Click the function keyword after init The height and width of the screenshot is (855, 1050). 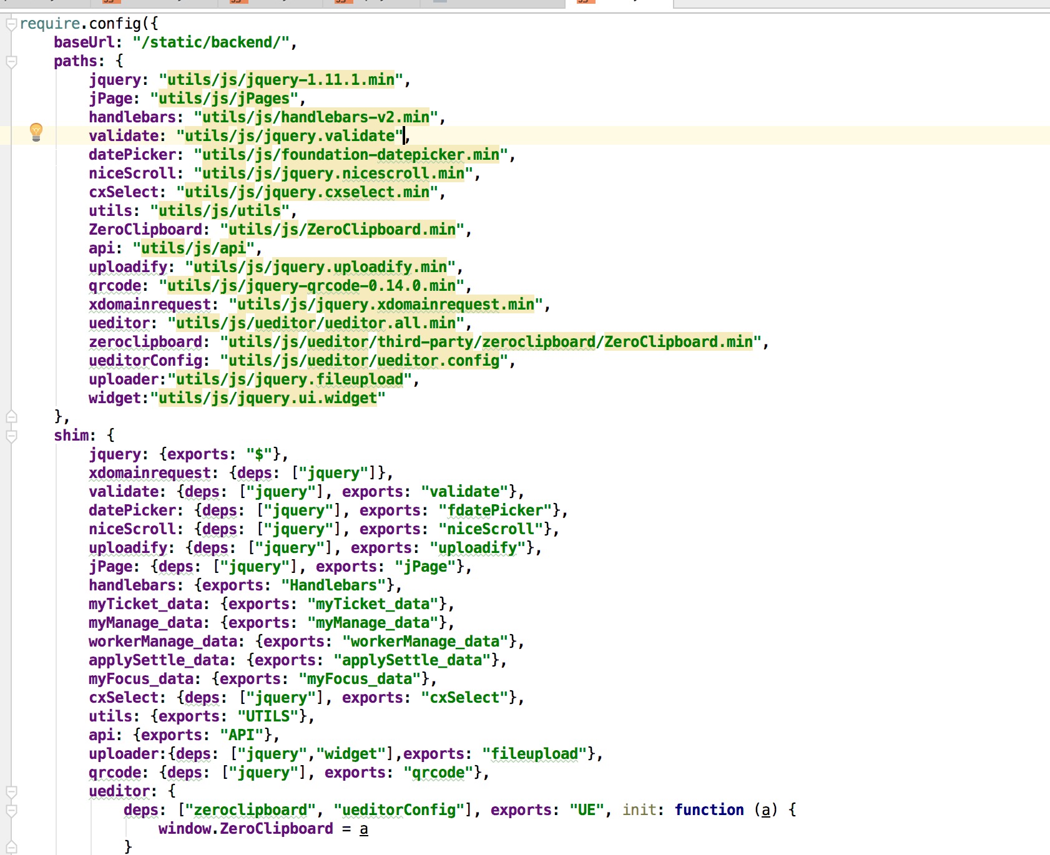click(709, 810)
